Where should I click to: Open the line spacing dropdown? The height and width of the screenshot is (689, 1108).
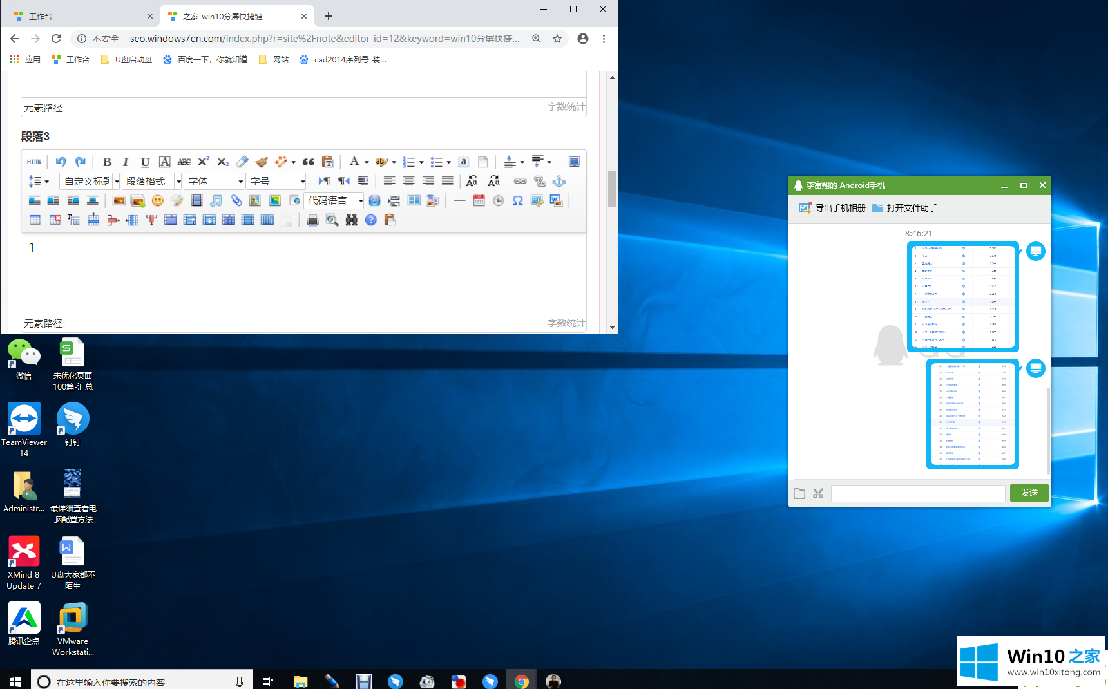click(46, 182)
